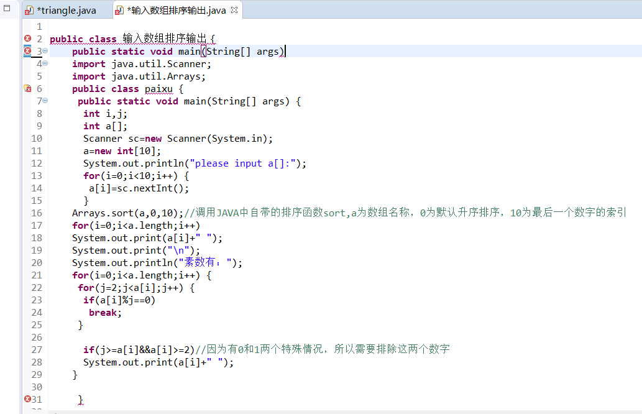Click the sort comment text on line 16
Screen dimensions: 642x414
pos(405,213)
